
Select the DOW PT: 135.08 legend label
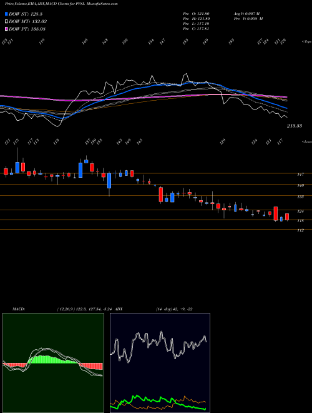point(27,29)
